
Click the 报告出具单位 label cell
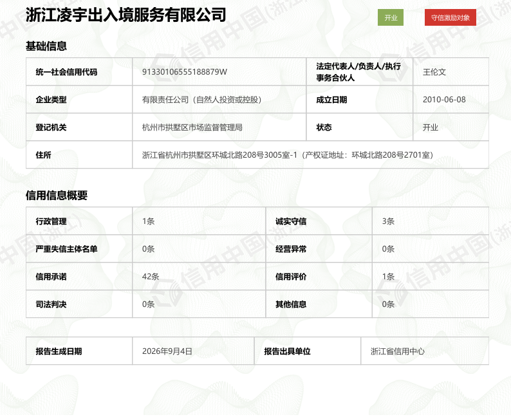[x=308, y=351]
